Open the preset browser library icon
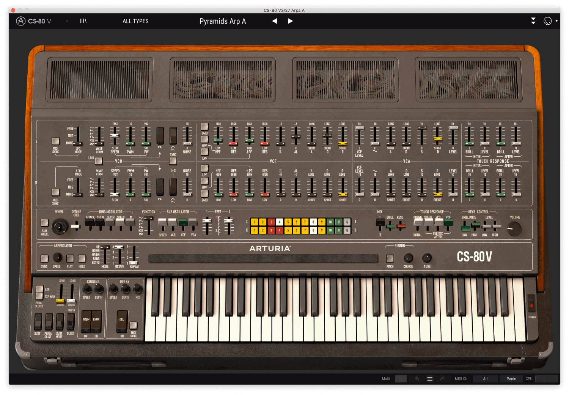 [x=83, y=21]
